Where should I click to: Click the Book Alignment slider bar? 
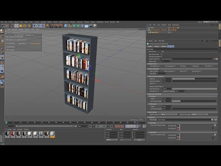tap(194, 89)
